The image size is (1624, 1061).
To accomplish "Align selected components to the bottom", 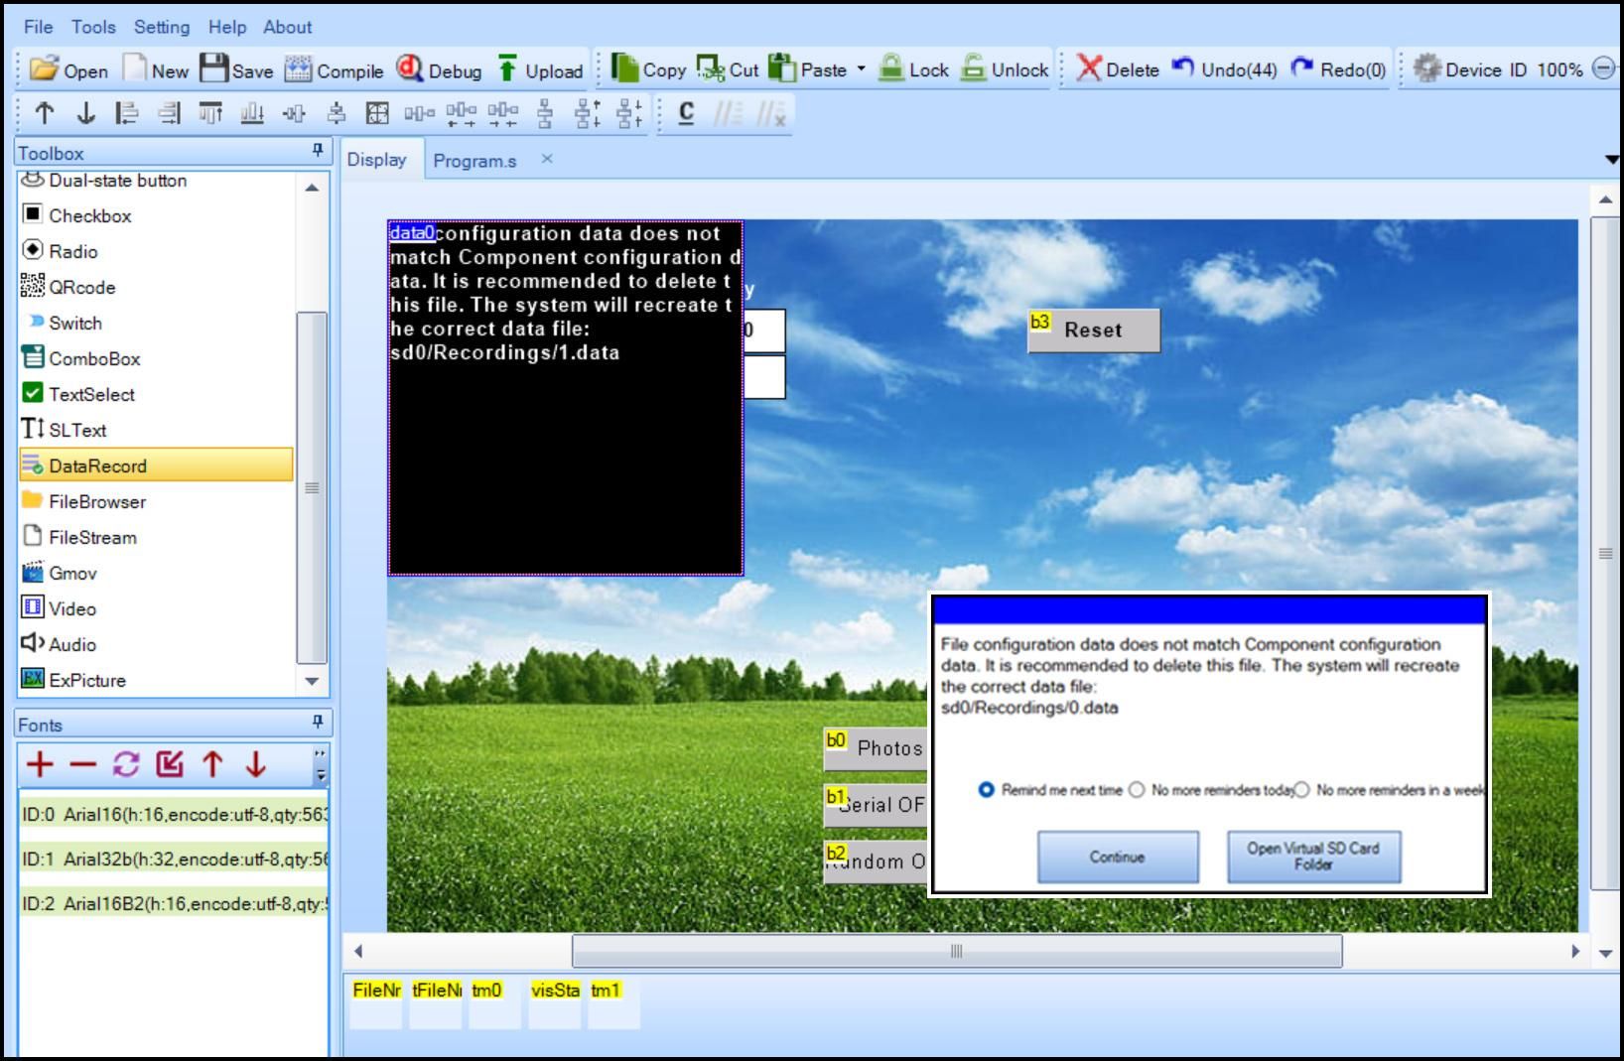I will click(252, 113).
